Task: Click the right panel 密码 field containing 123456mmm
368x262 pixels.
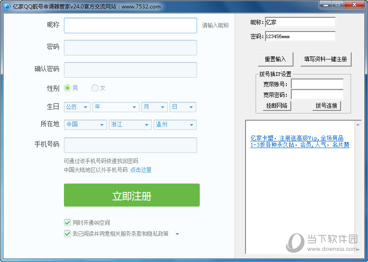Action: (300, 36)
